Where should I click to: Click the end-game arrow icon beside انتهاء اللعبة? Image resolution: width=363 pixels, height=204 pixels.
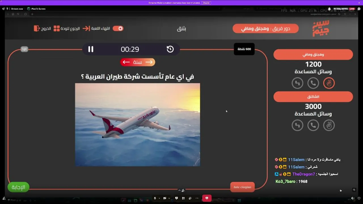[x=86, y=28]
